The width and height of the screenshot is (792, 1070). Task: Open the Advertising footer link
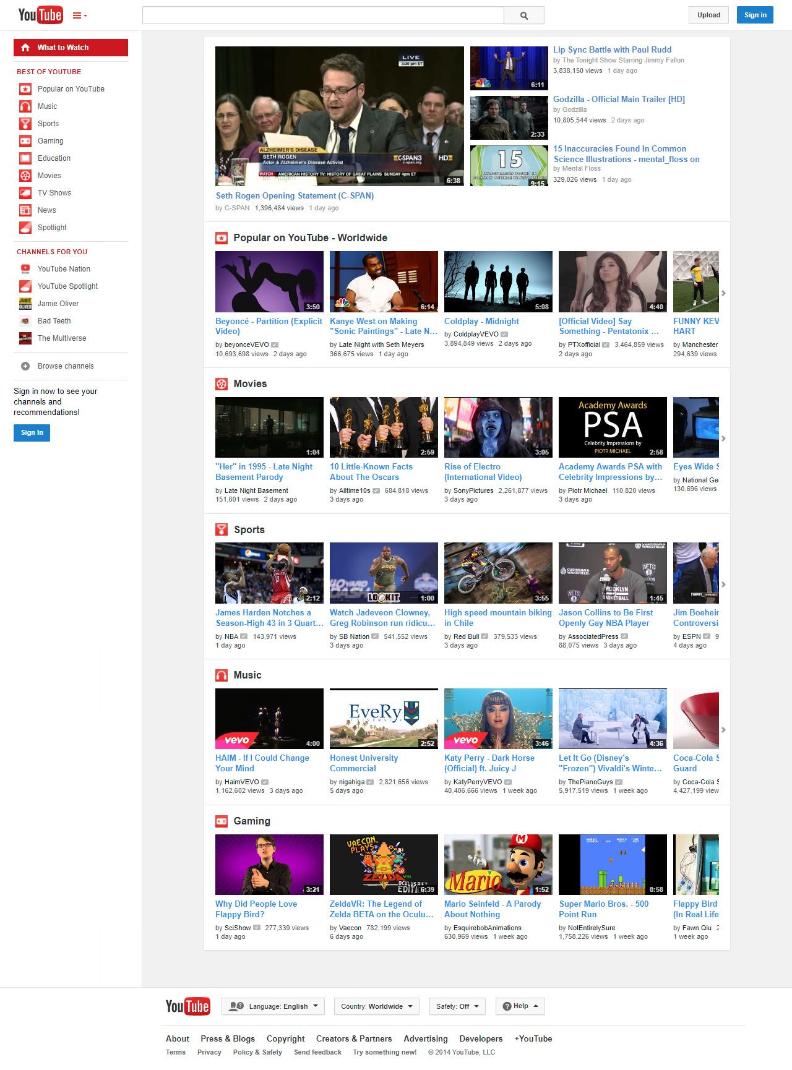coord(426,1039)
